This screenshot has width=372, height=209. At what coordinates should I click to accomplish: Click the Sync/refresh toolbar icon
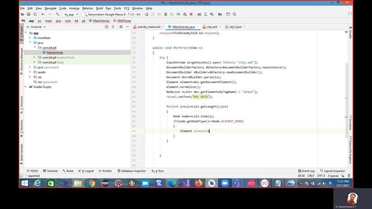[x=35, y=15]
